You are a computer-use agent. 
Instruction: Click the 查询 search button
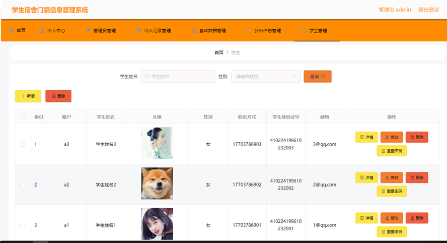click(x=318, y=77)
